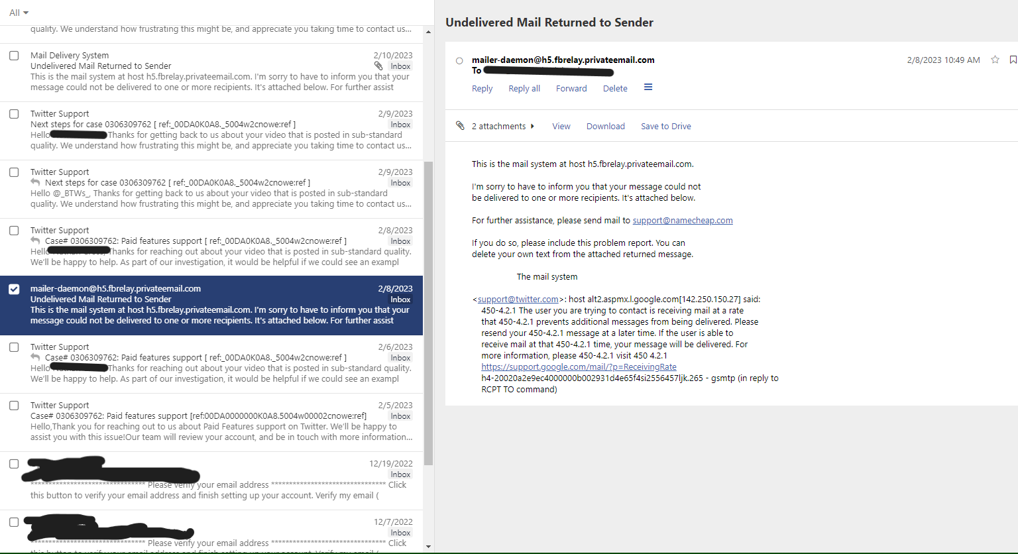
Task: Open the Google ReceivingRate support link
Action: pos(579,366)
